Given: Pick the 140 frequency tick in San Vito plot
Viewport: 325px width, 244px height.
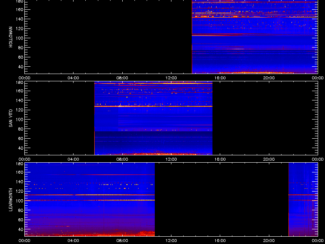Looking at the screenshot, I should (19, 100).
